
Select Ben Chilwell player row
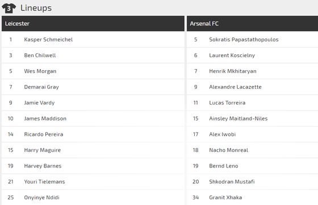coord(93,55)
